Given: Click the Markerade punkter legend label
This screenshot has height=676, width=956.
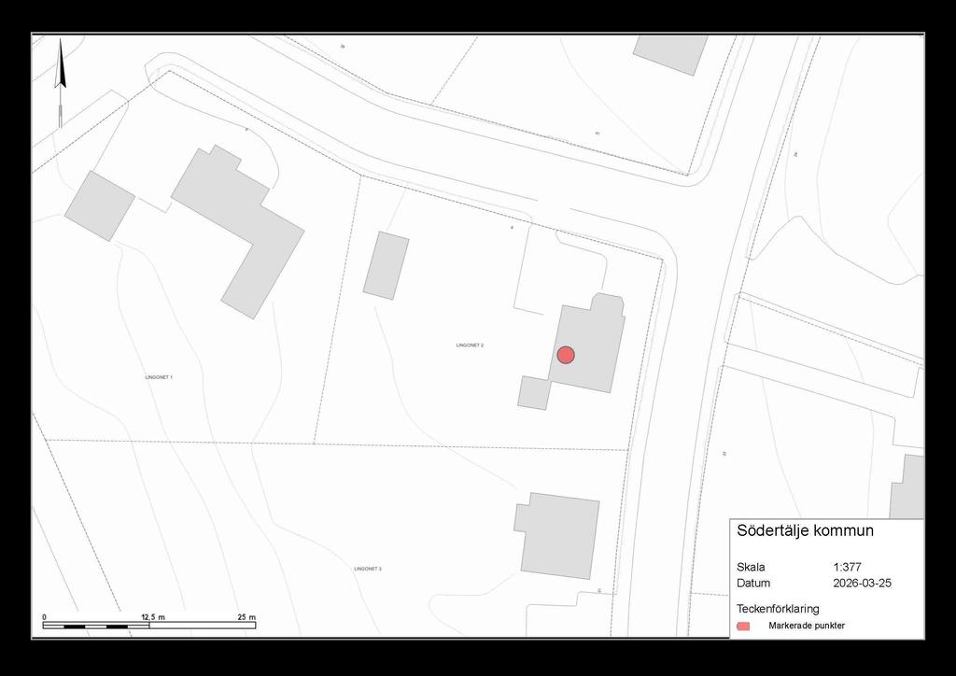Looking at the screenshot, I should pyautogui.click(x=807, y=626).
